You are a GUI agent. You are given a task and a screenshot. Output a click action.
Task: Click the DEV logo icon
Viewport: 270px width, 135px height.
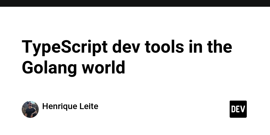click(x=238, y=109)
